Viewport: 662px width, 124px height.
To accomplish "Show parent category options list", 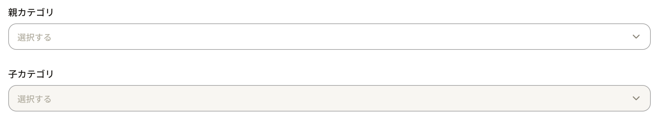I will pyautogui.click(x=329, y=37).
